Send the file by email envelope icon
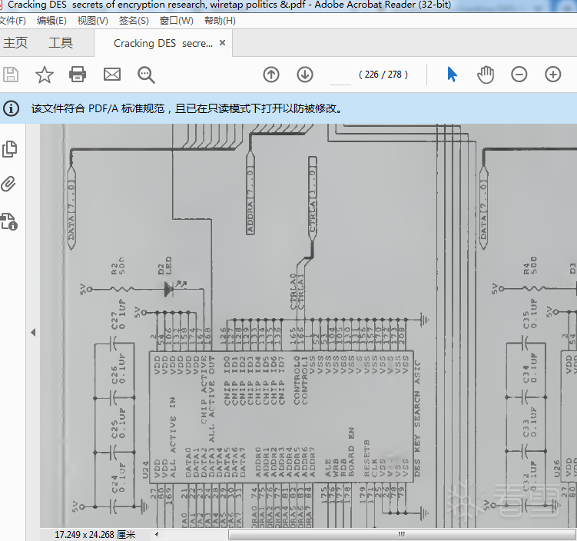The height and width of the screenshot is (541, 577). [x=112, y=75]
